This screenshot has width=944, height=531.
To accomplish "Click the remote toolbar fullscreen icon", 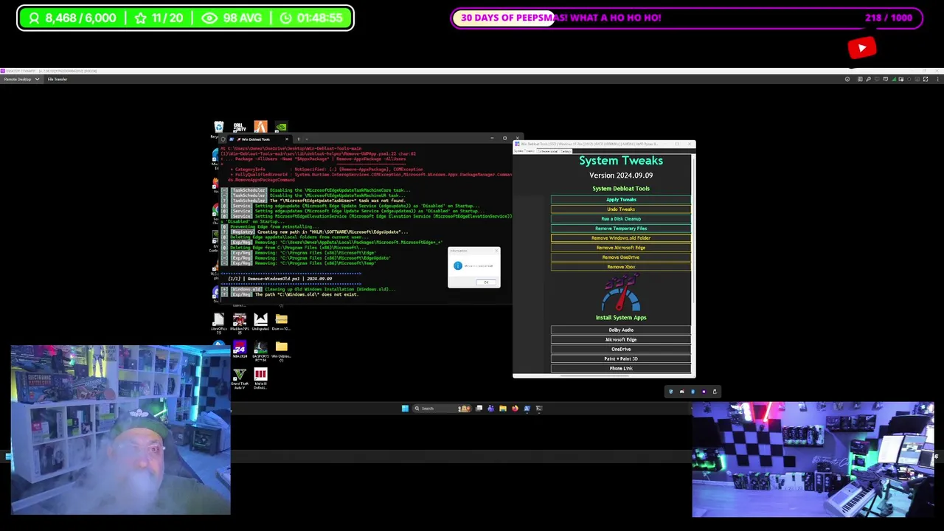I will click(926, 79).
